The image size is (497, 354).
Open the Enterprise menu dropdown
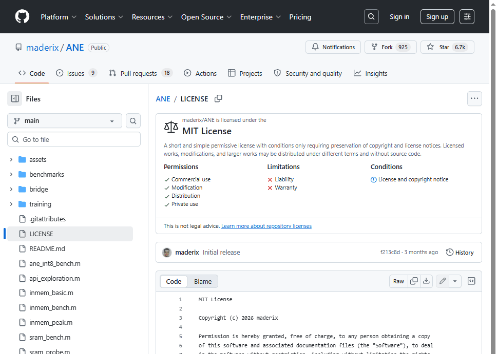click(x=260, y=17)
